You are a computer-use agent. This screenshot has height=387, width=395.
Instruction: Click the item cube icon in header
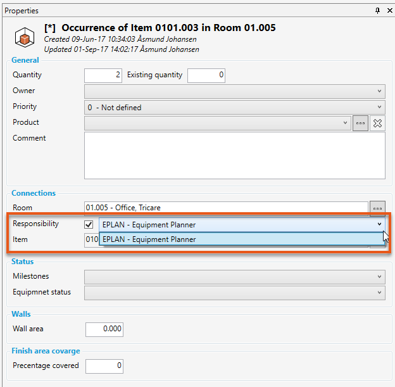(x=25, y=37)
